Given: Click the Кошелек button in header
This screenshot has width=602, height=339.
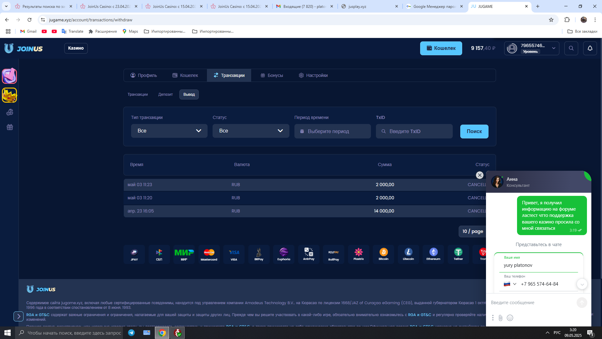Looking at the screenshot, I should (441, 48).
